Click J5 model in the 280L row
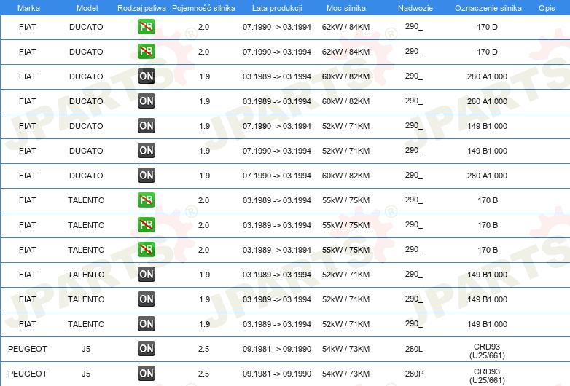This screenshot has height=386, width=570. 86,349
